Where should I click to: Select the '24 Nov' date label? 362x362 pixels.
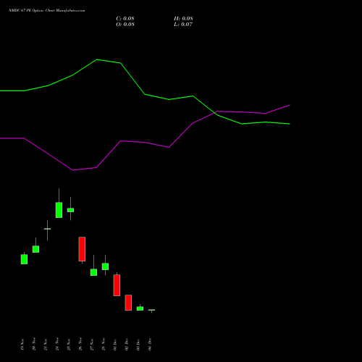(57, 345)
